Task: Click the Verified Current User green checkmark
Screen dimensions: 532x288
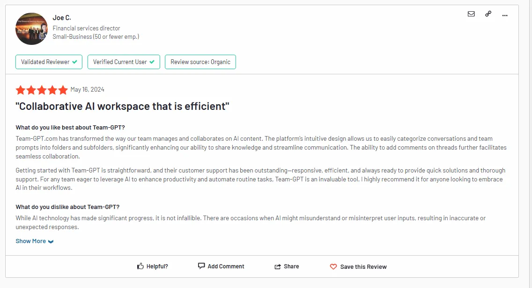Action: (152, 62)
